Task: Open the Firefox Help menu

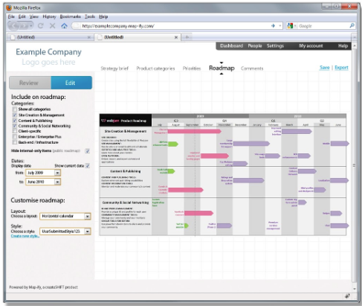Action: pyautogui.click(x=103, y=16)
